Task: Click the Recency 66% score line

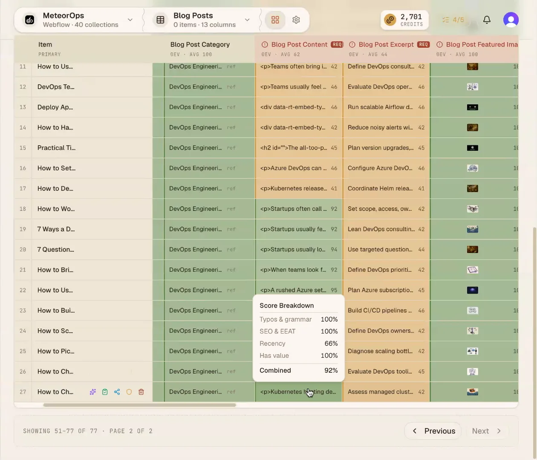Action: pos(298,343)
